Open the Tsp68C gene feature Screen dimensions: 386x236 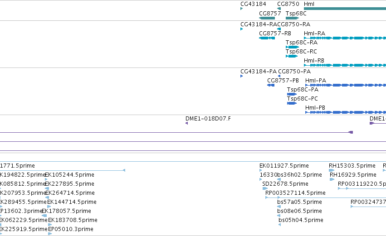(292, 18)
